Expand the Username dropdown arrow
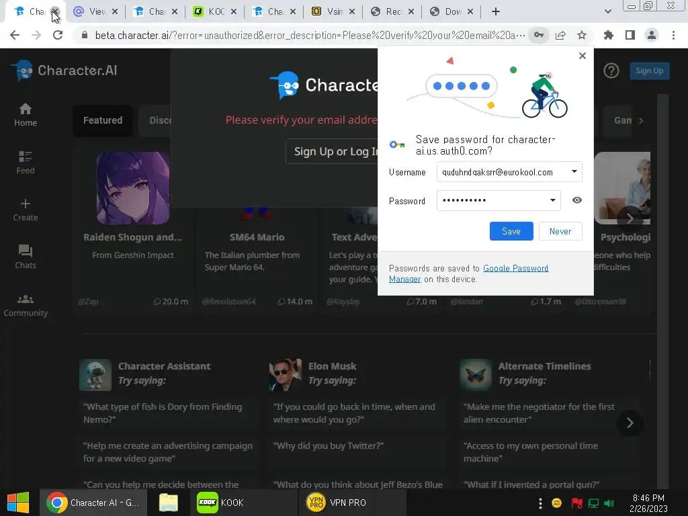 [574, 171]
